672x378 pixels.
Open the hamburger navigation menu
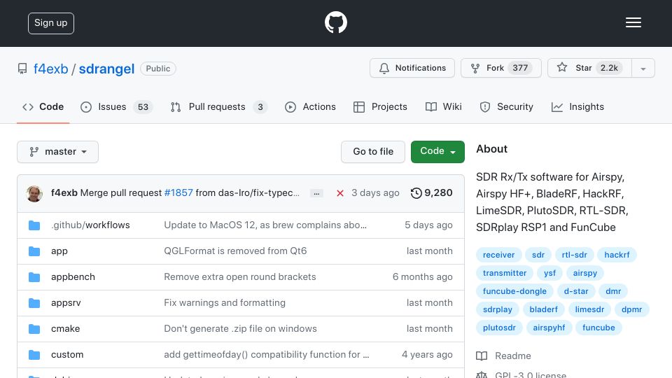click(x=633, y=22)
